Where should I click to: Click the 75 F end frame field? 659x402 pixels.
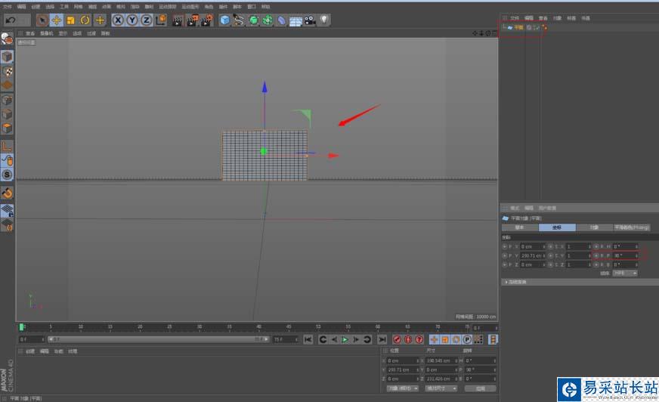pyautogui.click(x=286, y=339)
